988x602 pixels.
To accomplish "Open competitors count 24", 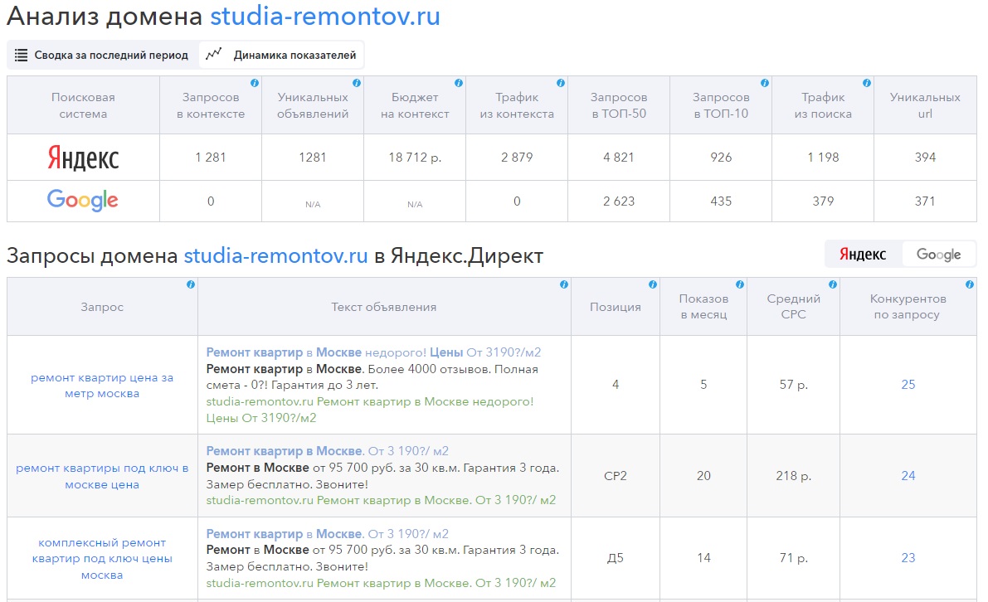I will [908, 476].
